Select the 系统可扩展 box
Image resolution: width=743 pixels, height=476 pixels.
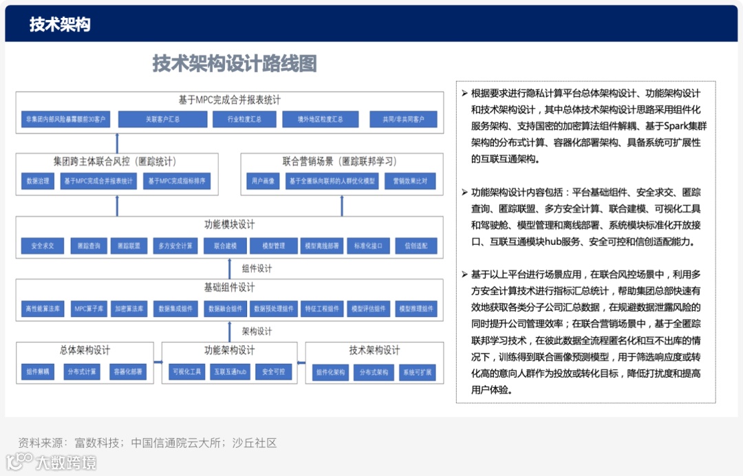click(x=417, y=372)
